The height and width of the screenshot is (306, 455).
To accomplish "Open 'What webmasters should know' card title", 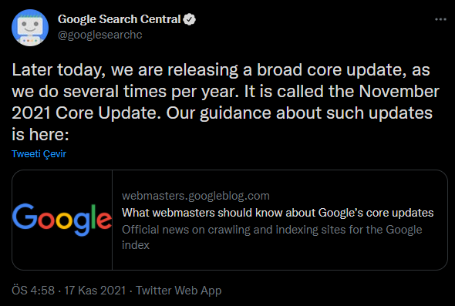I will [x=278, y=213].
